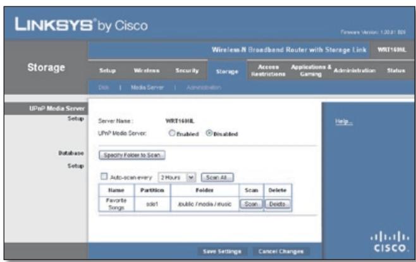The height and width of the screenshot is (262, 416).
Task: Click the firmware version text
Action: click(x=373, y=32)
